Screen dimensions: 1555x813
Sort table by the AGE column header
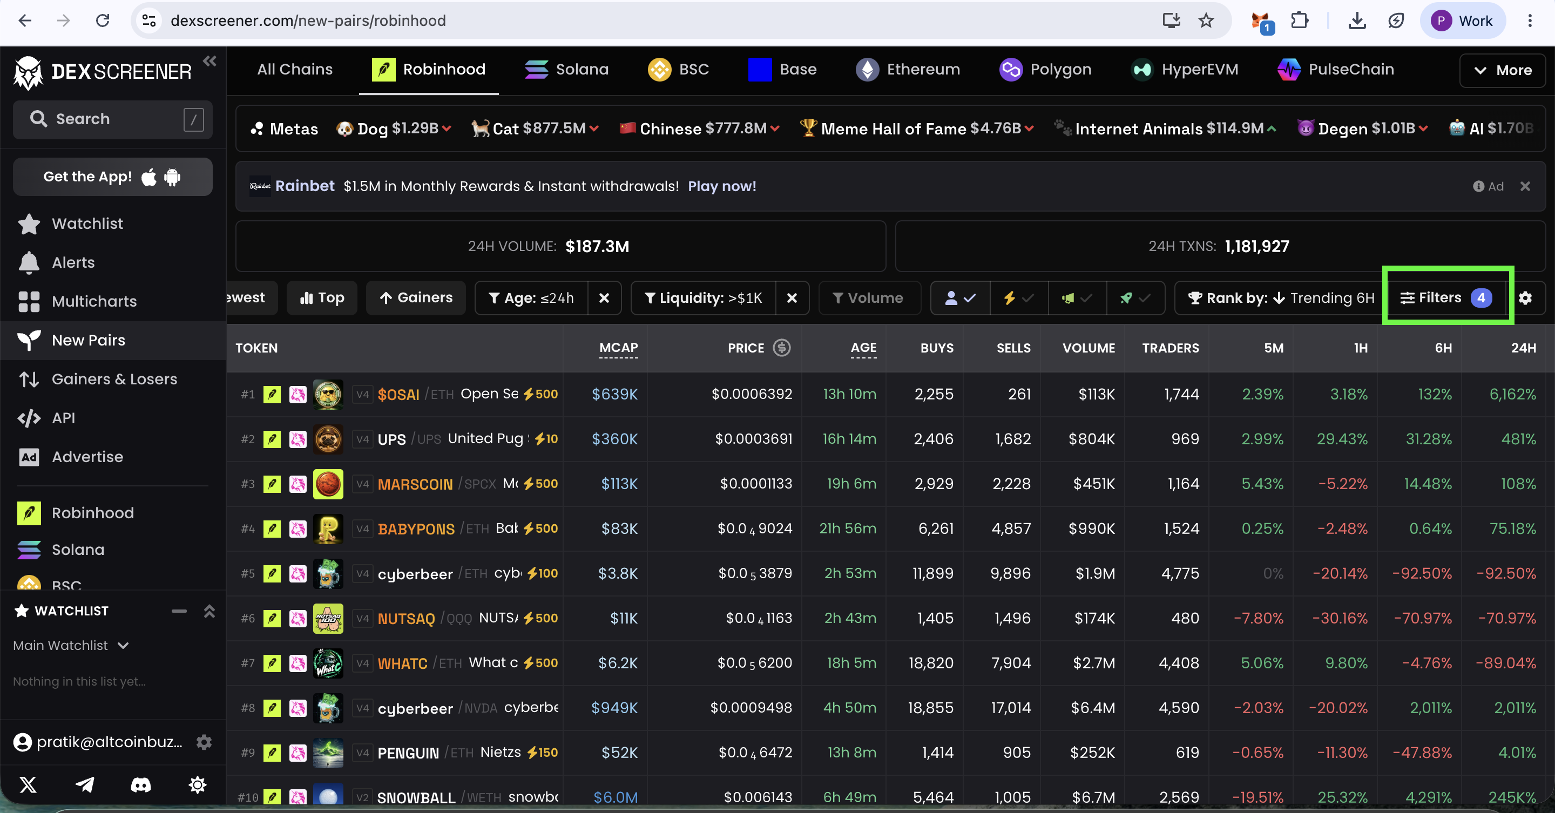(x=864, y=348)
